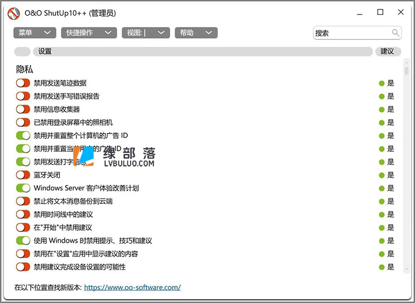
Task: Click into the 搜索 search field
Action: point(357,33)
